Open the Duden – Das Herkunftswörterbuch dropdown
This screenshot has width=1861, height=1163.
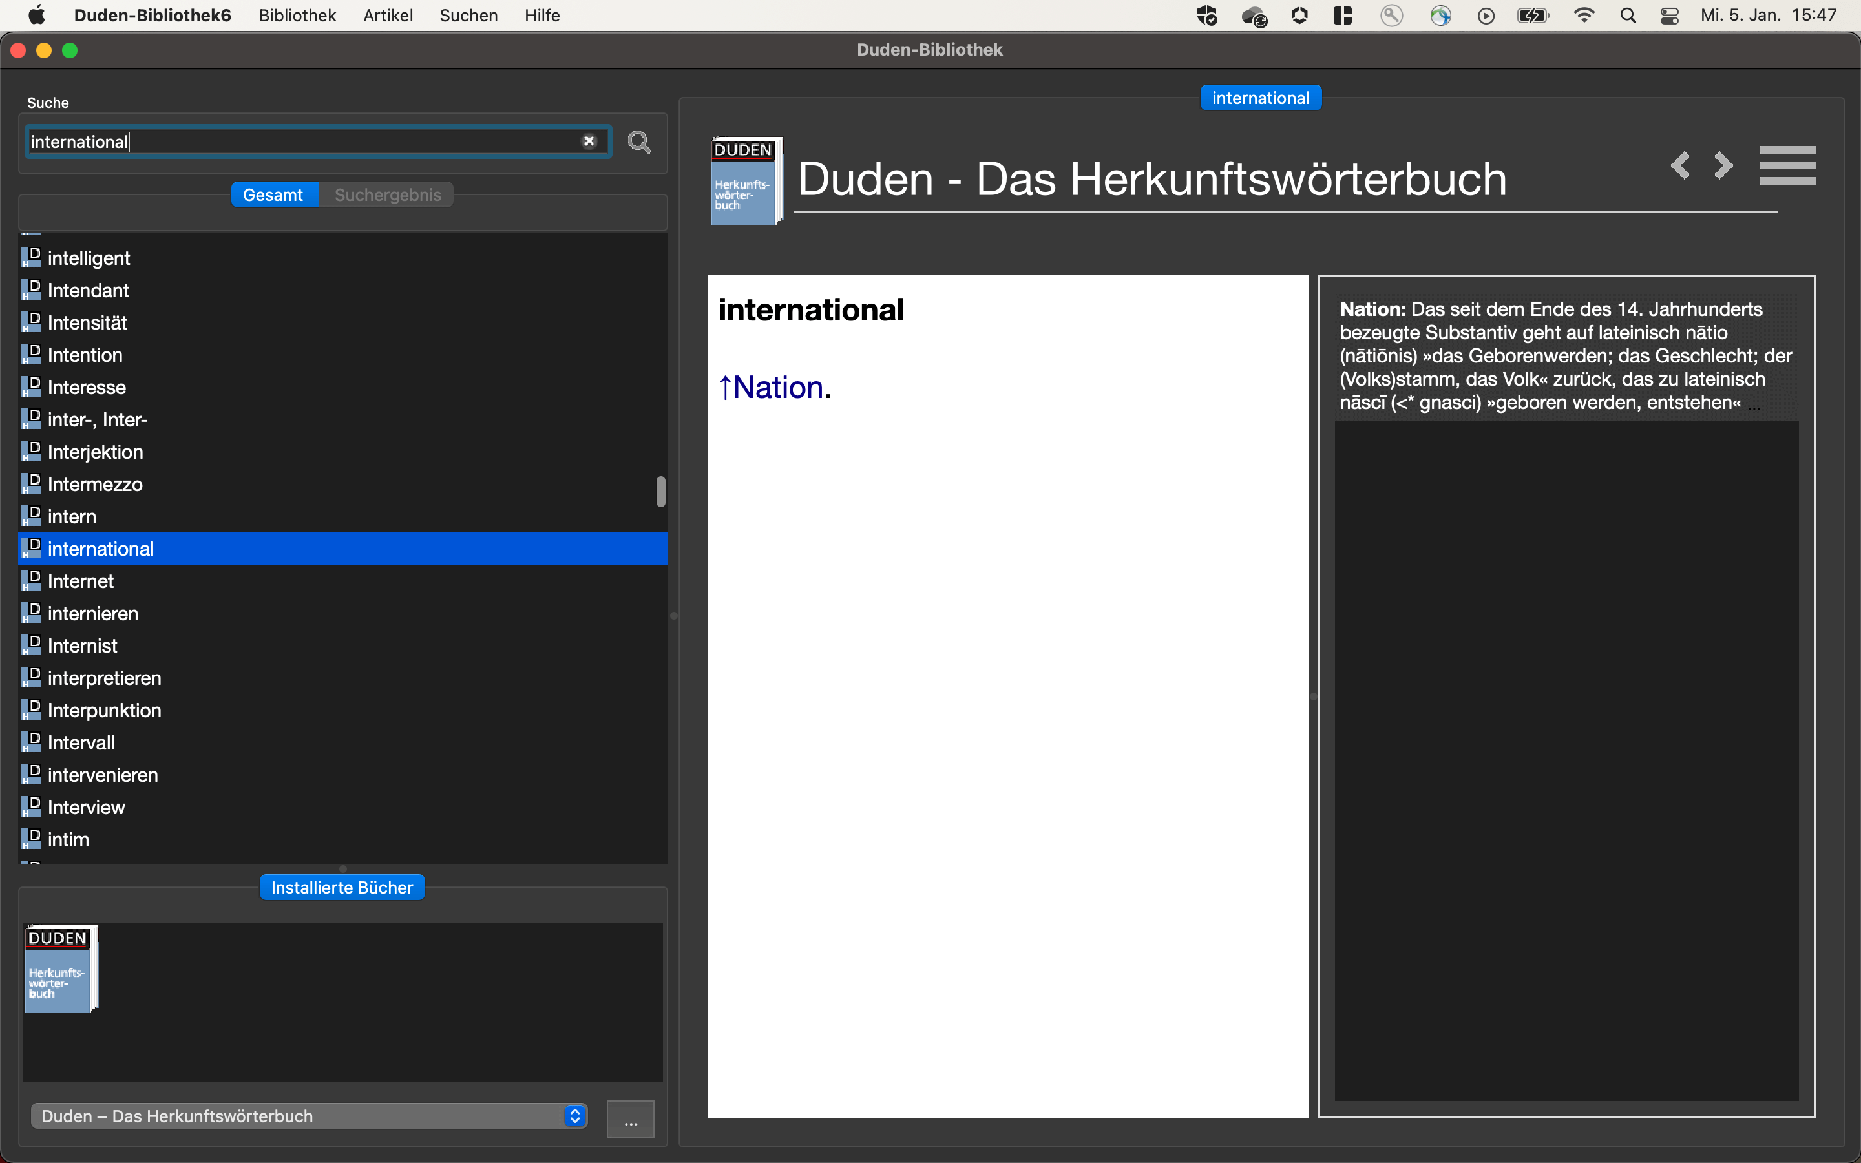309,1116
